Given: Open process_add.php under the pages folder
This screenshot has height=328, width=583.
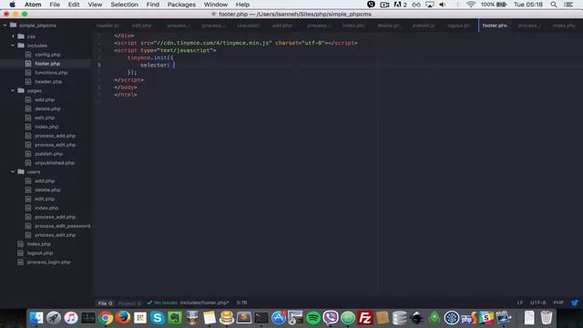Looking at the screenshot, I should 55,136.
